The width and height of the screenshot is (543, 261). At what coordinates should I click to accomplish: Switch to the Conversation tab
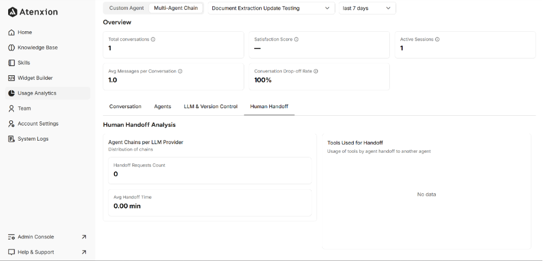[125, 106]
